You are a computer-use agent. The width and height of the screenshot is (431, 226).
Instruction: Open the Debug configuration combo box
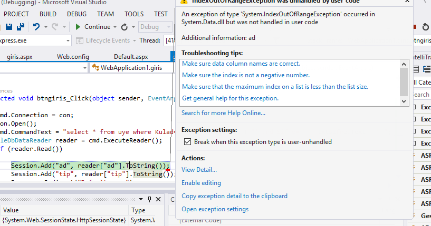coord(155,27)
